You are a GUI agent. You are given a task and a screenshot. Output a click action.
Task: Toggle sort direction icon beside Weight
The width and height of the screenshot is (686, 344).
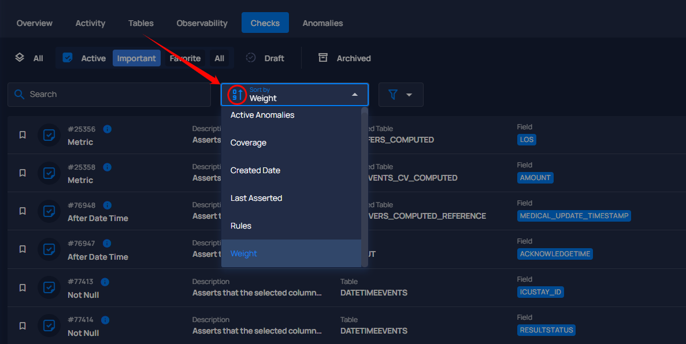tap(237, 95)
